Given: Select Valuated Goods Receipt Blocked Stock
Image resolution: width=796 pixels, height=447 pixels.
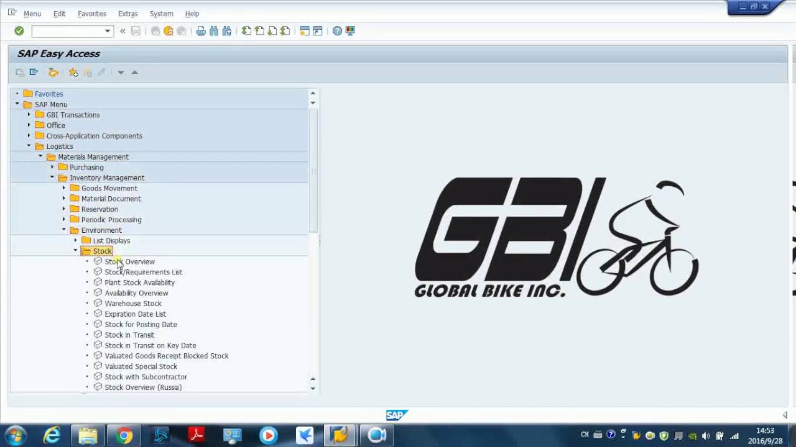Looking at the screenshot, I should tap(167, 356).
